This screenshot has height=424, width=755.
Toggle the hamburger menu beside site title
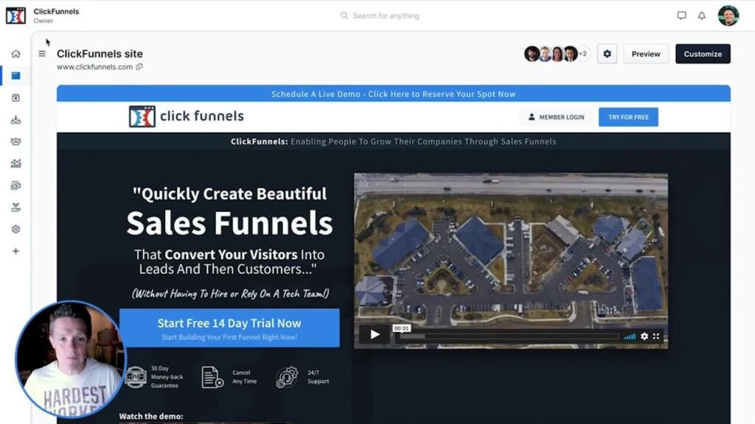point(42,54)
